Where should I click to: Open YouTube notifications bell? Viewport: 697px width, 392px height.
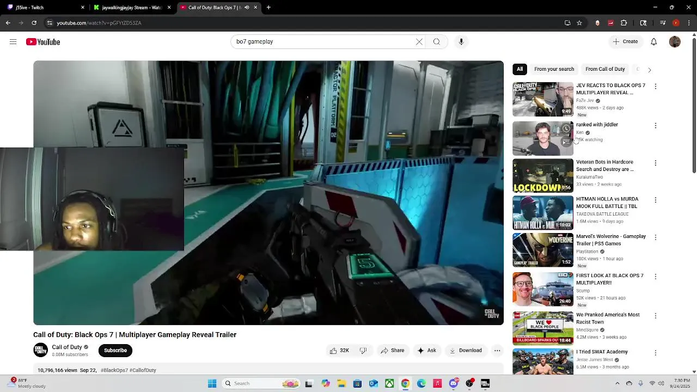click(x=654, y=42)
